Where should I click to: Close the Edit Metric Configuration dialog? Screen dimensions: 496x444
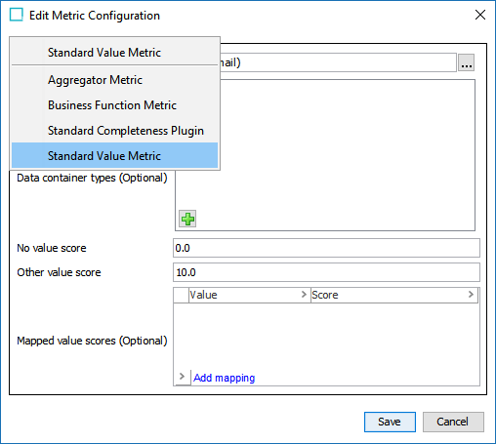(x=480, y=15)
